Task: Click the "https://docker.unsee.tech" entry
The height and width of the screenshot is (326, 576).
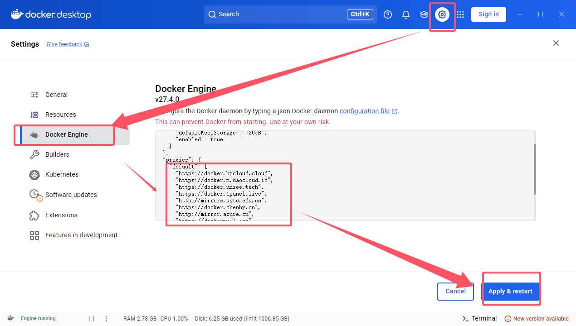Action: (x=220, y=187)
